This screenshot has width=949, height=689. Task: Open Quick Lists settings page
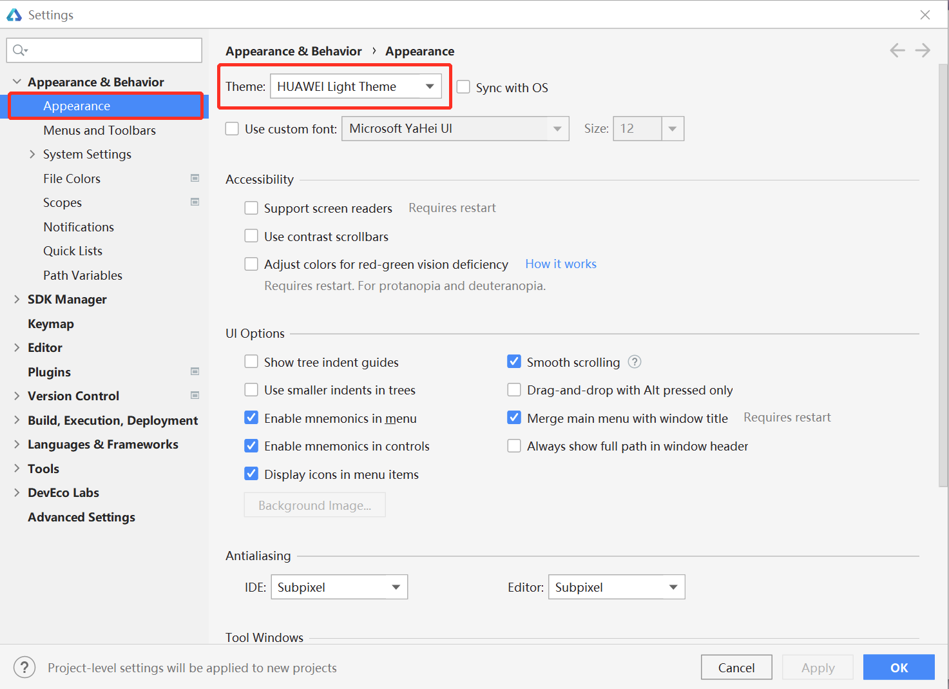(x=73, y=251)
